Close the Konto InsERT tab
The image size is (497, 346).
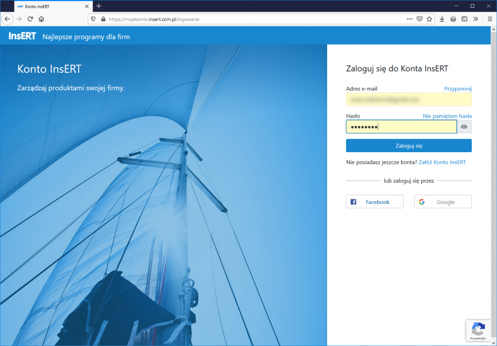[x=86, y=6]
